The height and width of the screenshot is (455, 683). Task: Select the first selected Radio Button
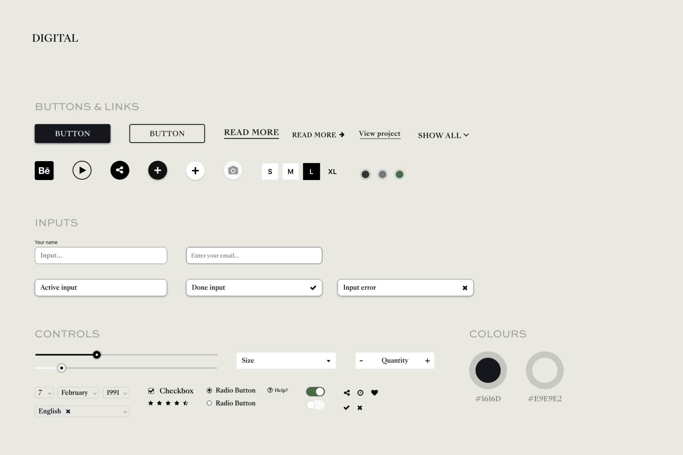point(209,390)
